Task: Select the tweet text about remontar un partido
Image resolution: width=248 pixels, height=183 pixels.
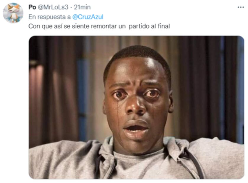Action: coord(99,26)
